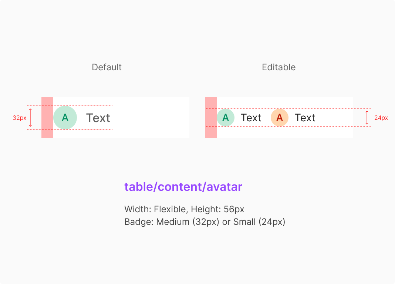Viewport: 395px width, 284px height.
Task: Click the dotted guide line below the Default avatar
Action: [x=92, y=129]
